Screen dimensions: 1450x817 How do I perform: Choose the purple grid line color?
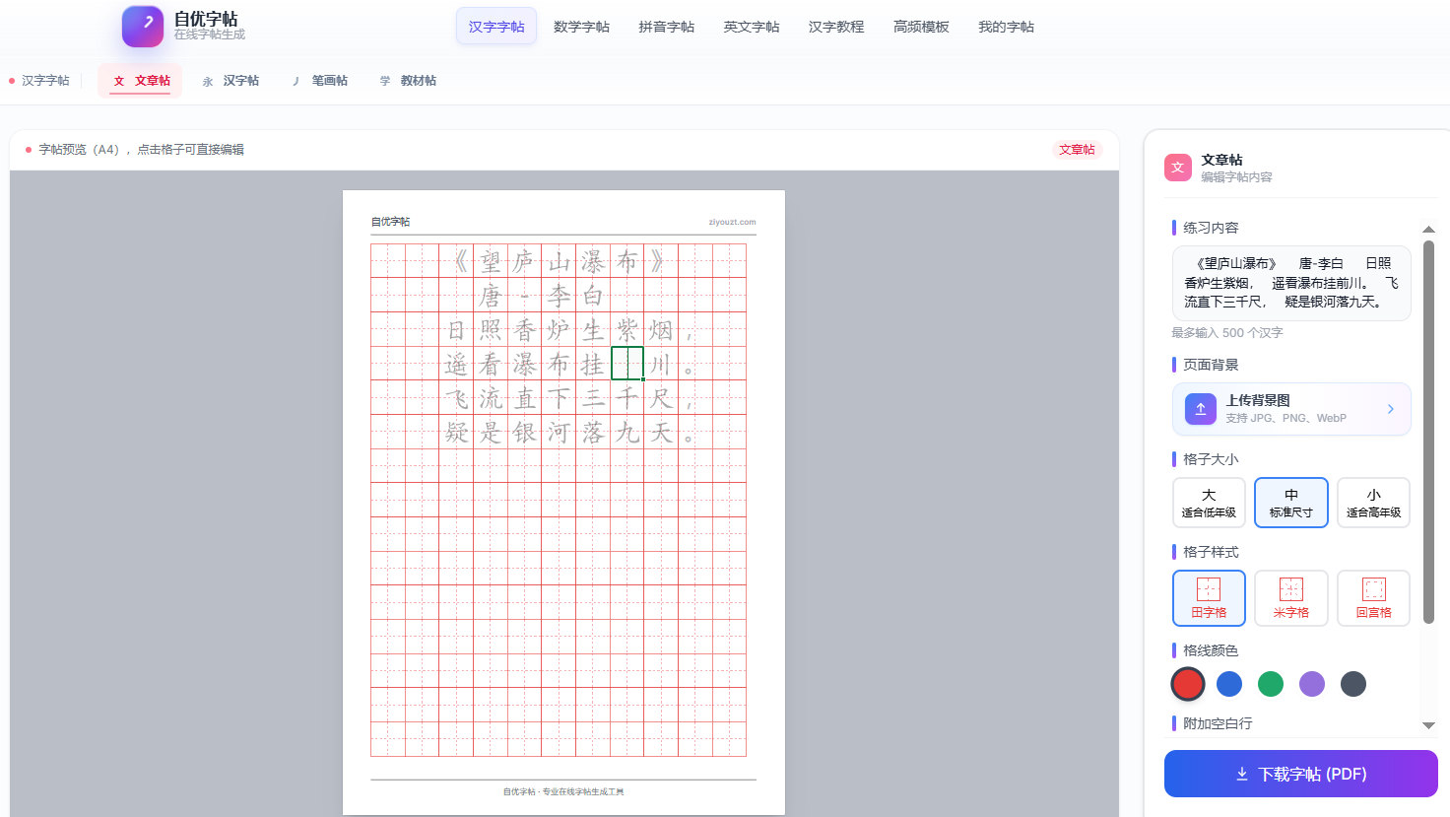point(1312,684)
